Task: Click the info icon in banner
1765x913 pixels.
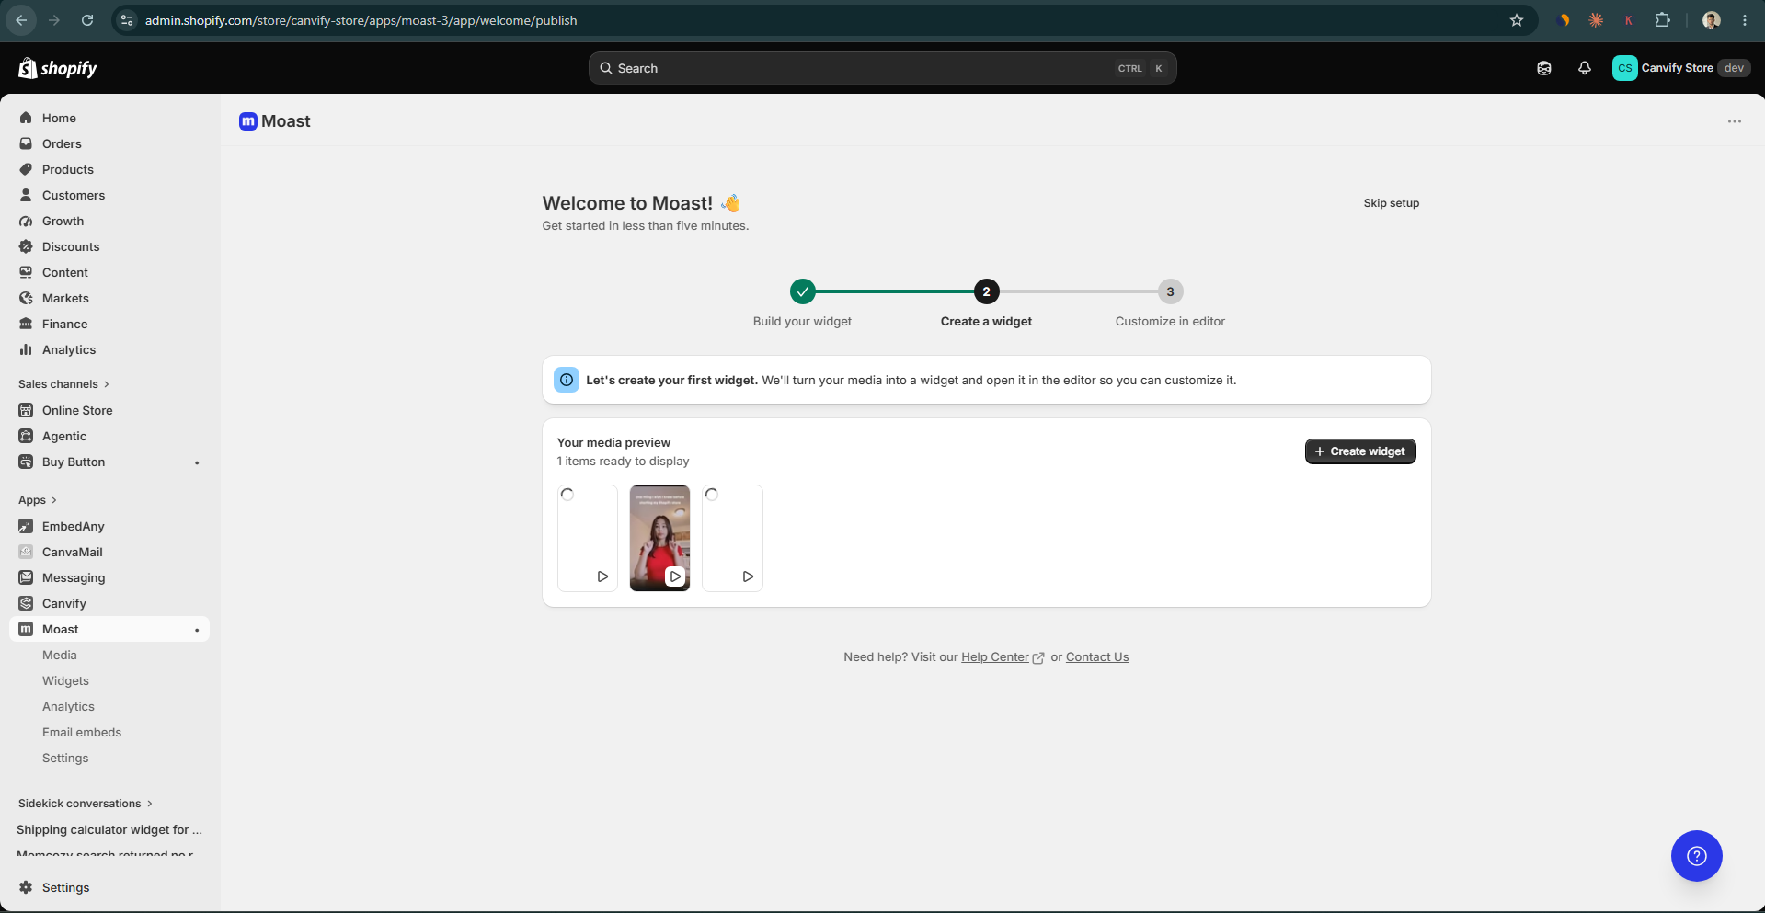Action: click(567, 380)
